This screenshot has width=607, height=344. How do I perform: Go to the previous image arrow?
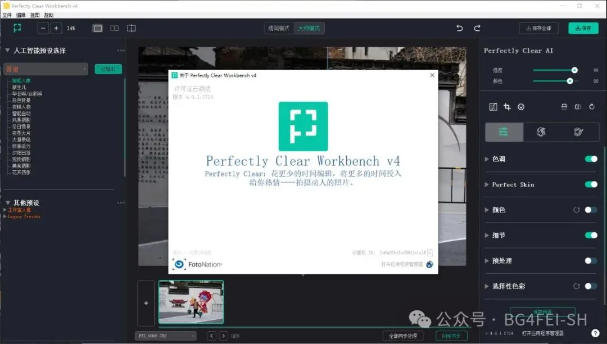pos(211,336)
